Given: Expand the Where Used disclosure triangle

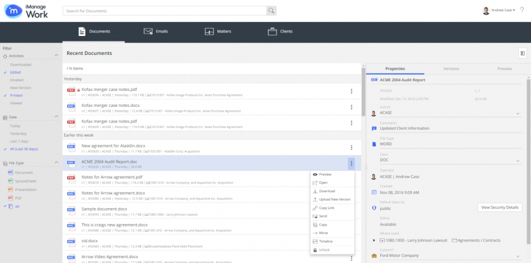Looking at the screenshot, I should coord(374,240).
